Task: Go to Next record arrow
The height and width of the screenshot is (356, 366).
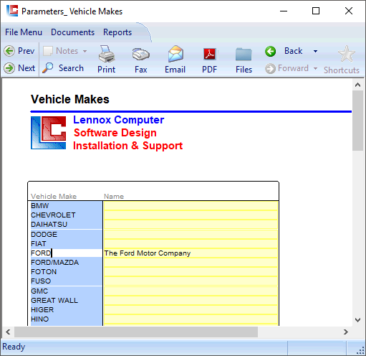Action: [x=9, y=68]
